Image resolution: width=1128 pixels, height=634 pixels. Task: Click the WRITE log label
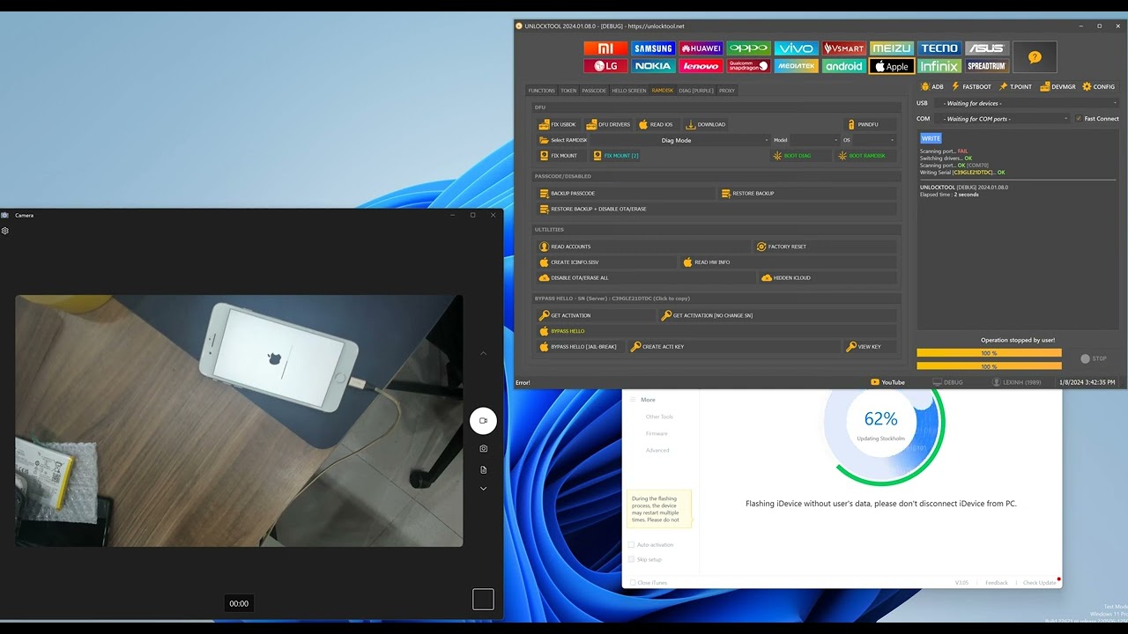[931, 138]
